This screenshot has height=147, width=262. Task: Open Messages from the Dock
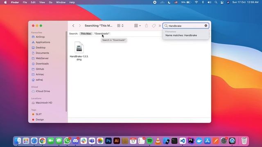(59, 141)
